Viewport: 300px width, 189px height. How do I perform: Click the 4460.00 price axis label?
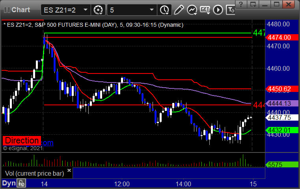click(278, 68)
